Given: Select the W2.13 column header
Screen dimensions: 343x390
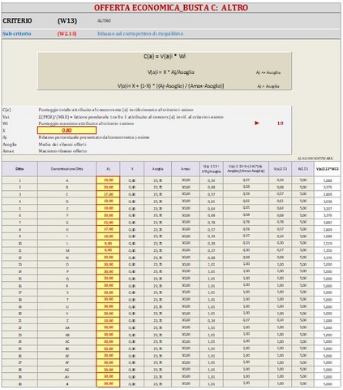Looking at the screenshot, I should [x=302, y=169].
